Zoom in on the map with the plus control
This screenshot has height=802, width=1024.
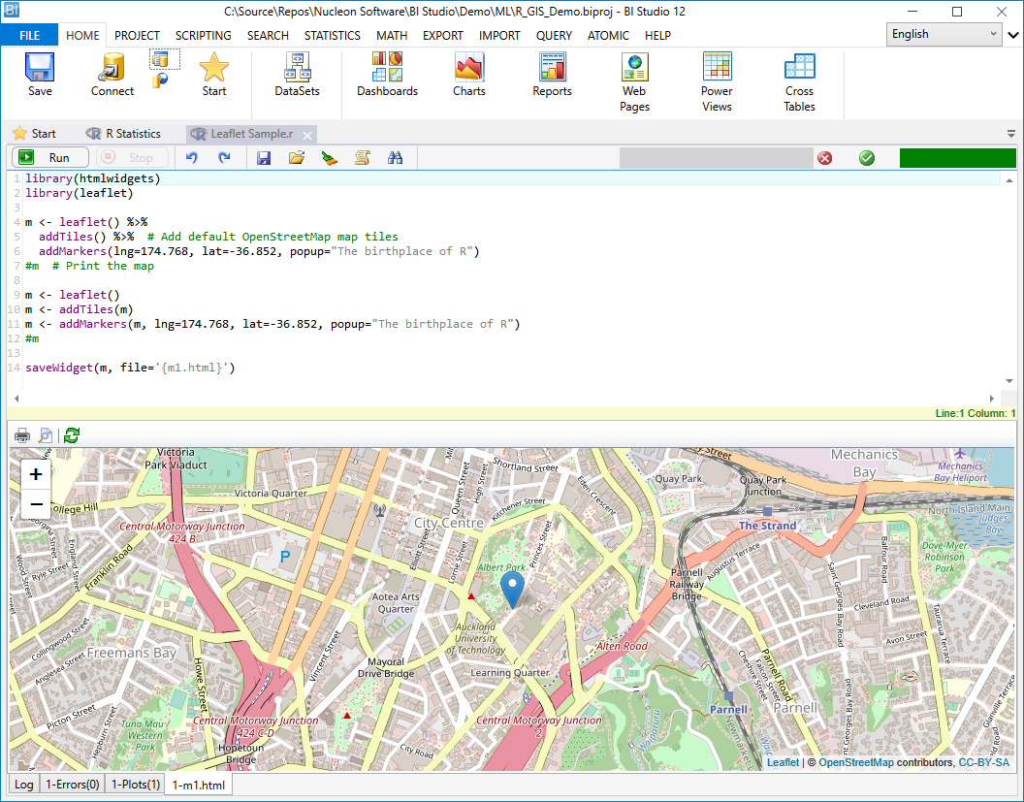36,474
